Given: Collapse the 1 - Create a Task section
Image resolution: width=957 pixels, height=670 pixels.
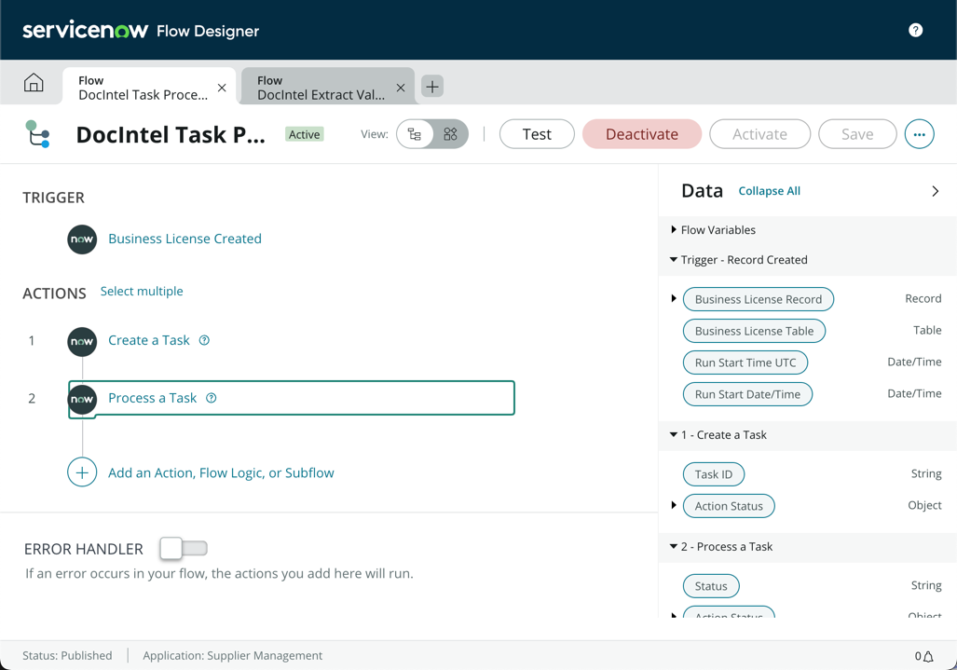Looking at the screenshot, I should (x=674, y=435).
